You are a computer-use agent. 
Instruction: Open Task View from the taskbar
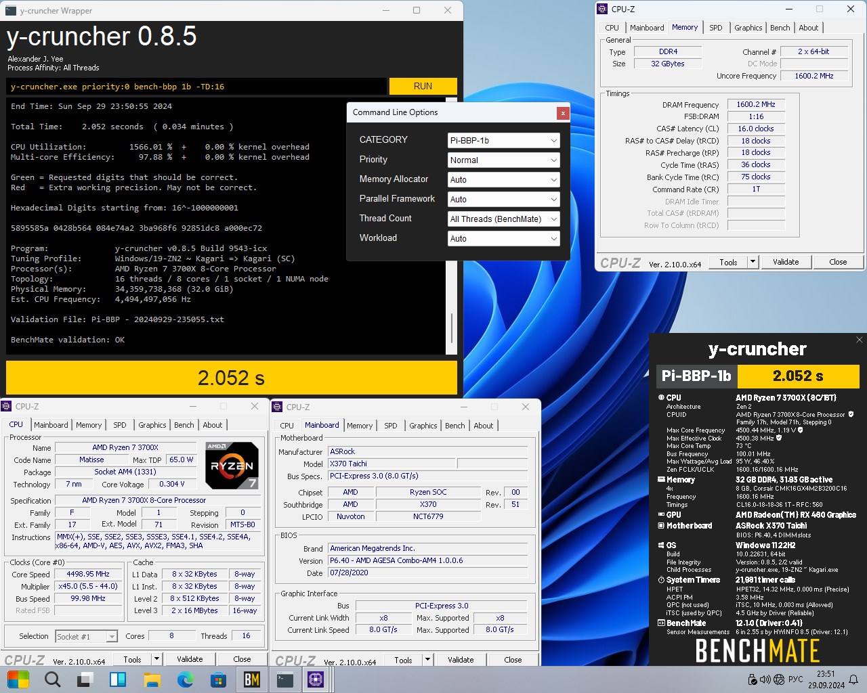click(85, 679)
